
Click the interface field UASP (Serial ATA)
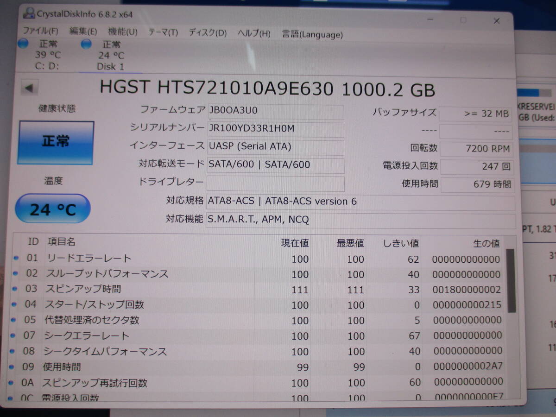(276, 147)
